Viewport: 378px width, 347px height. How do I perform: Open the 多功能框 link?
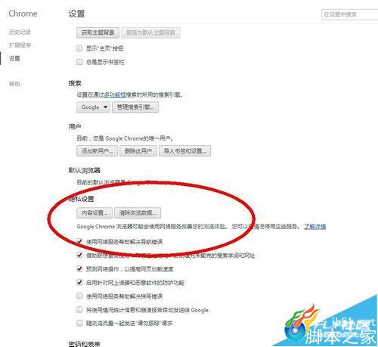click(x=115, y=95)
